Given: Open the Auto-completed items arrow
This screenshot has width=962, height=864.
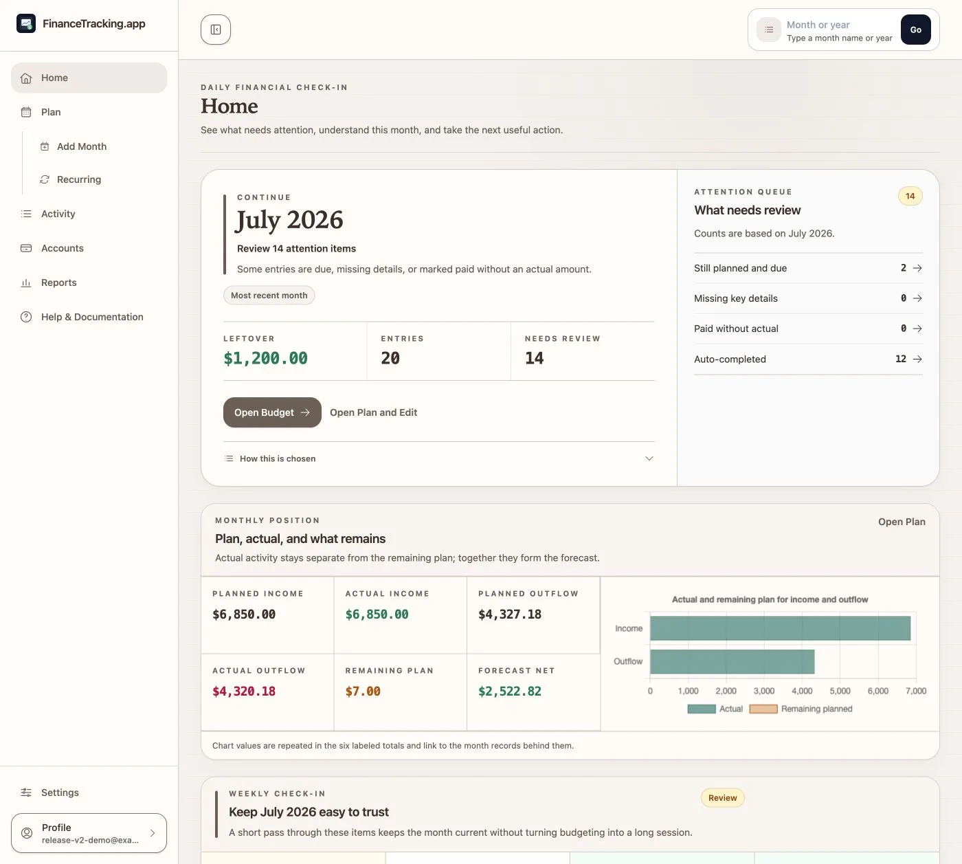Looking at the screenshot, I should point(917,359).
